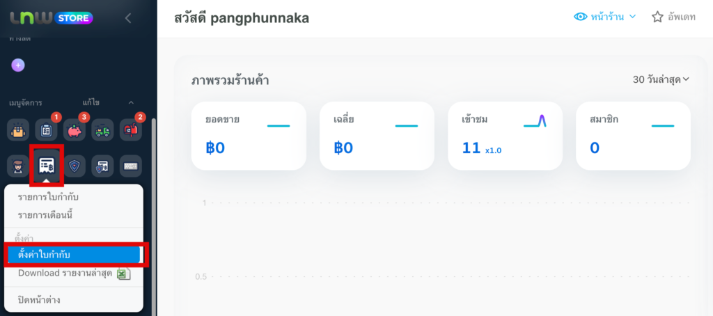Click ปิดหน้าต่าง to close popup
The width and height of the screenshot is (713, 316).
[40, 300]
